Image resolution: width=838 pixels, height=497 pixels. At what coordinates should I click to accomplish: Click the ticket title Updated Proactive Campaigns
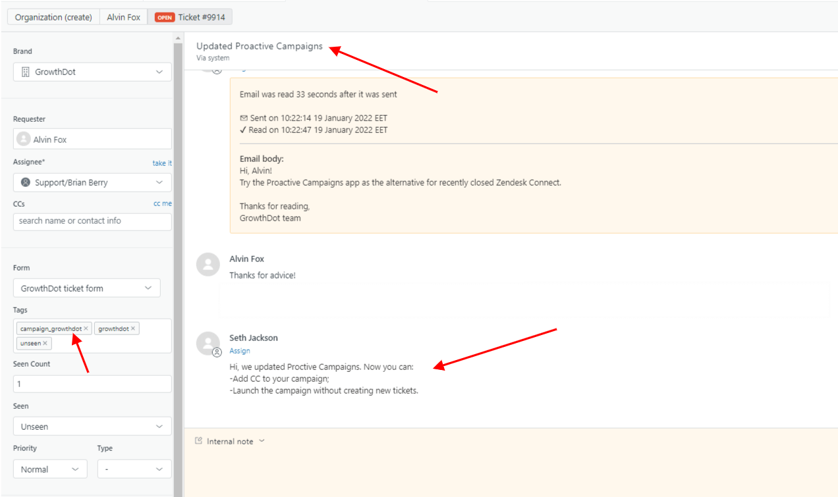tap(260, 46)
